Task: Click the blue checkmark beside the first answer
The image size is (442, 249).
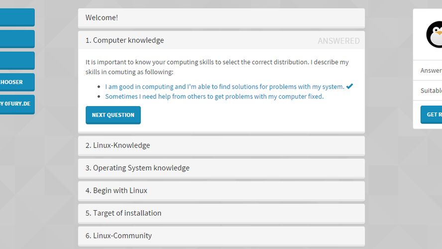Action: pyautogui.click(x=349, y=86)
